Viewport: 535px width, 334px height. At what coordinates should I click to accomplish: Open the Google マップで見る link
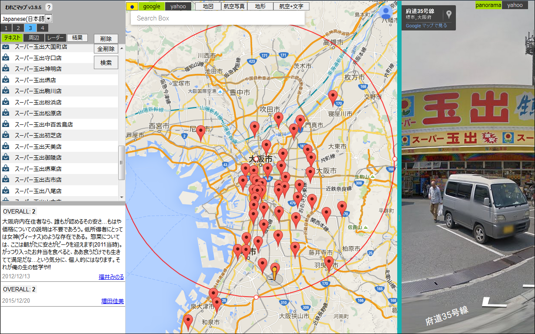point(426,26)
